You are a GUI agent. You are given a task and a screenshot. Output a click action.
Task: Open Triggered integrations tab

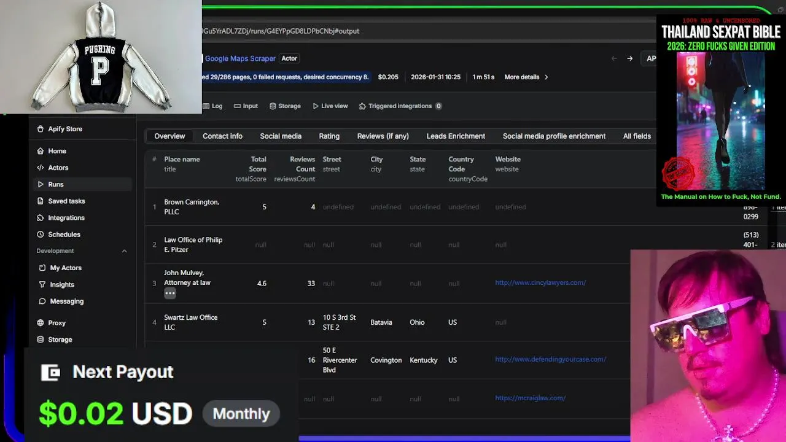pyautogui.click(x=400, y=106)
